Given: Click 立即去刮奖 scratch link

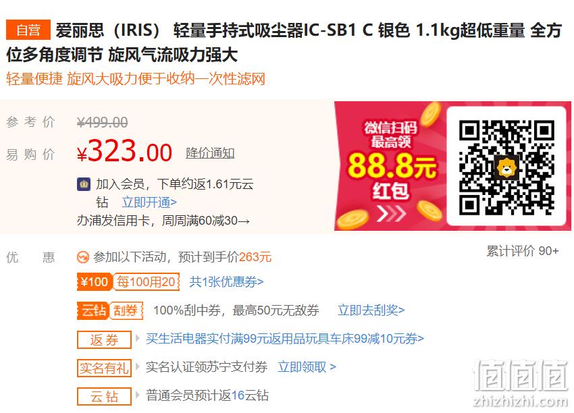Looking at the screenshot, I should click(x=371, y=310).
